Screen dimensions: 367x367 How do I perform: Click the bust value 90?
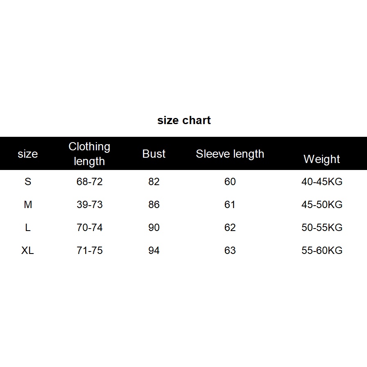click(154, 227)
